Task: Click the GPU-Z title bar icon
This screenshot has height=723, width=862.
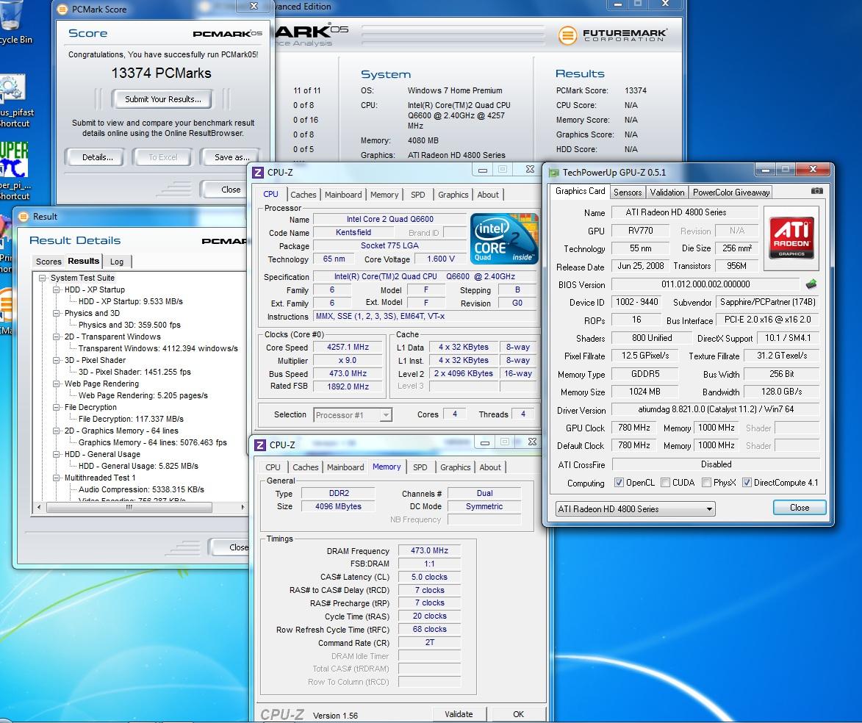Action: point(553,173)
